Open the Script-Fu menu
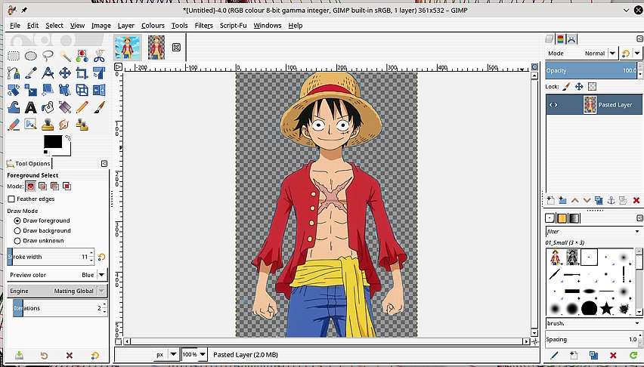644x367 pixels. [234, 26]
